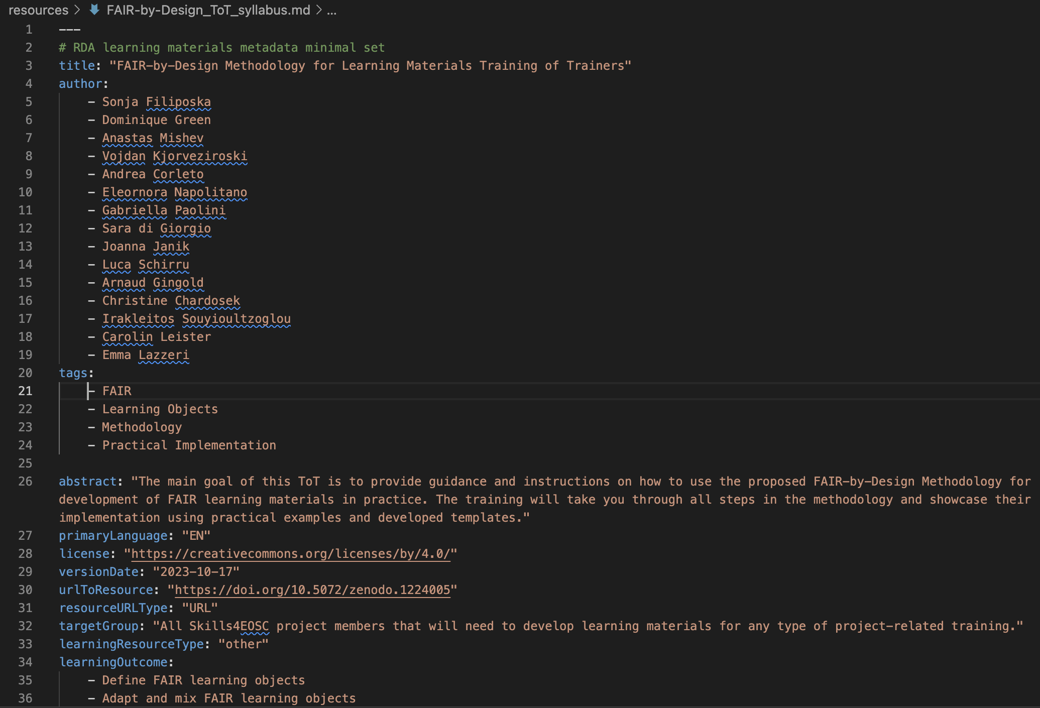This screenshot has height=708, width=1040.
Task: Click the word FAIR on line 21
Action: [x=117, y=391]
